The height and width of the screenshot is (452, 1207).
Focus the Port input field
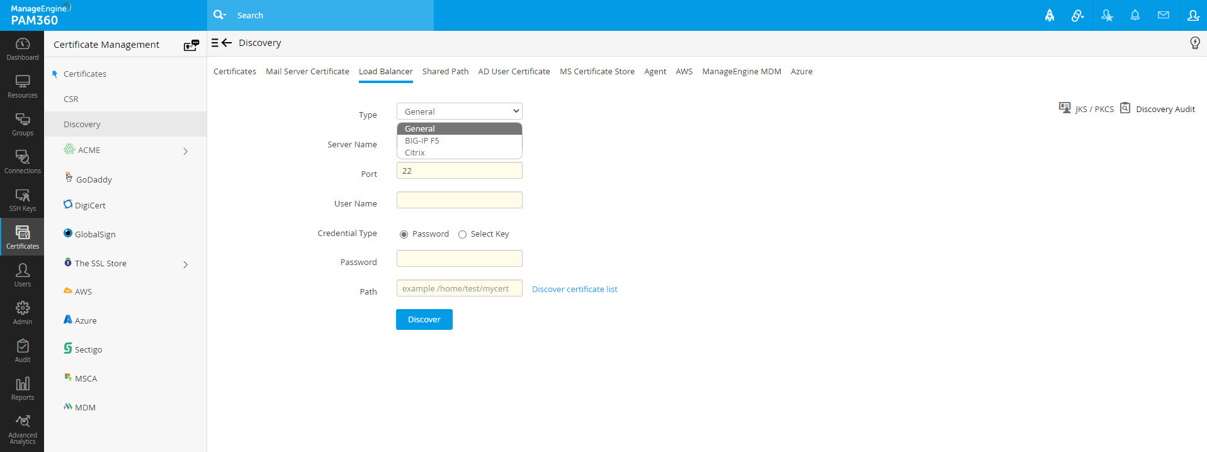click(460, 171)
